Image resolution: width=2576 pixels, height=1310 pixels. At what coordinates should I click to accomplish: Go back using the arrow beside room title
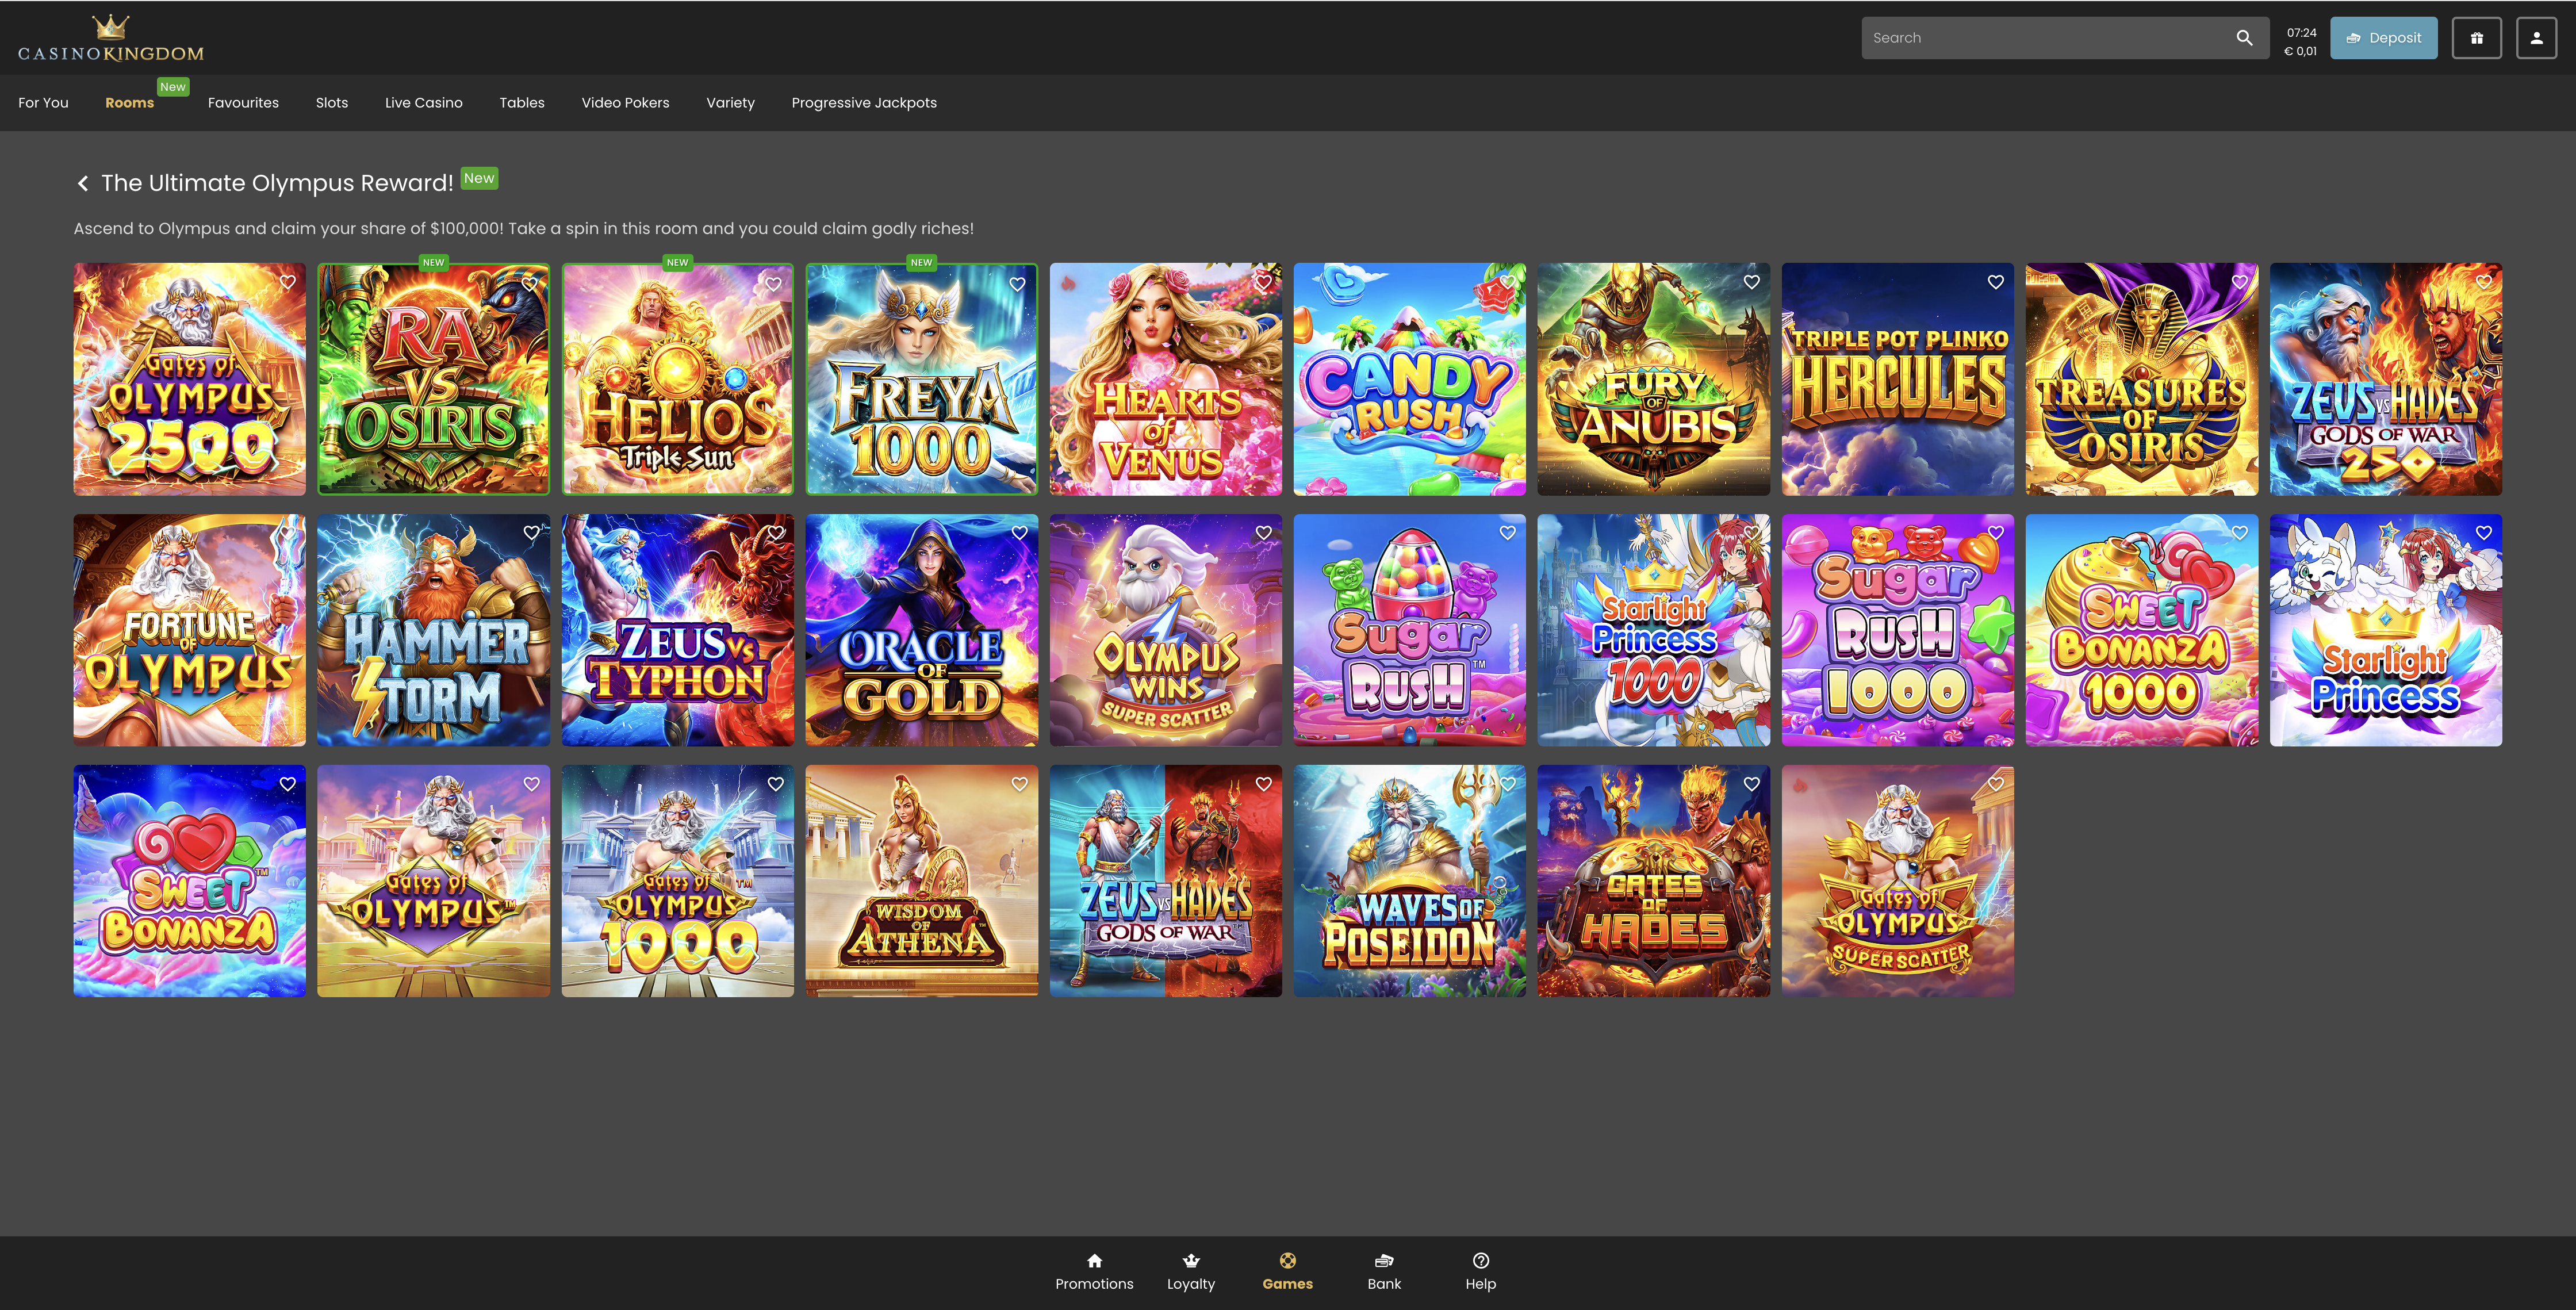coord(83,183)
